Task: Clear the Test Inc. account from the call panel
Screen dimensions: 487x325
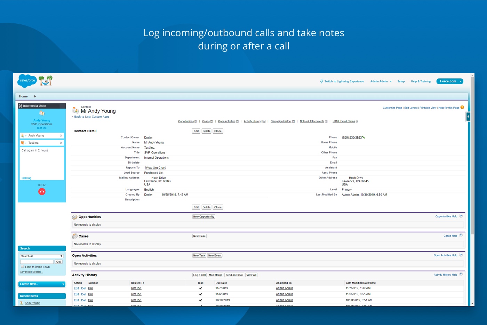Action: click(61, 143)
